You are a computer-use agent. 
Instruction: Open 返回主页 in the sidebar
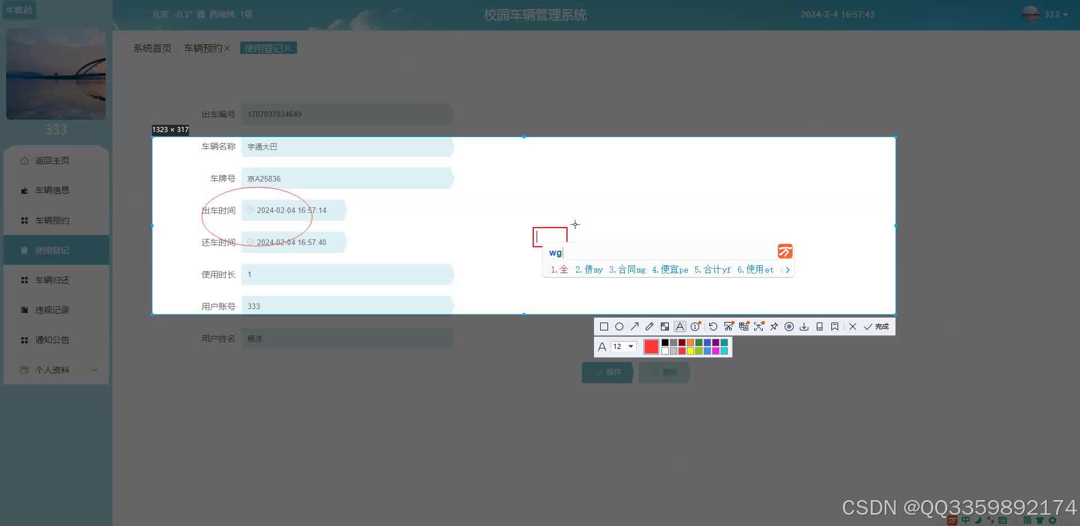[x=56, y=161]
